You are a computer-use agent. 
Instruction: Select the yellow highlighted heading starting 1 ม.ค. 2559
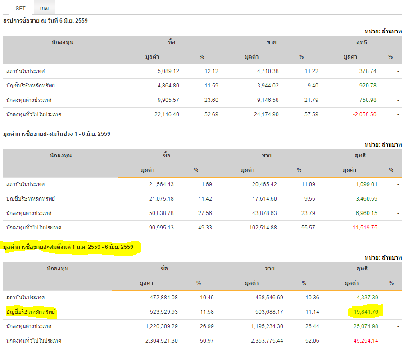[x=68, y=247]
